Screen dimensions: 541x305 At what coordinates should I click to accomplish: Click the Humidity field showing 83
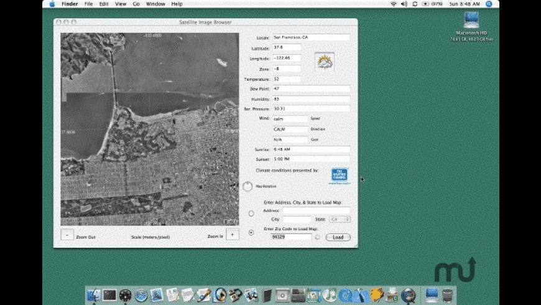click(311, 99)
